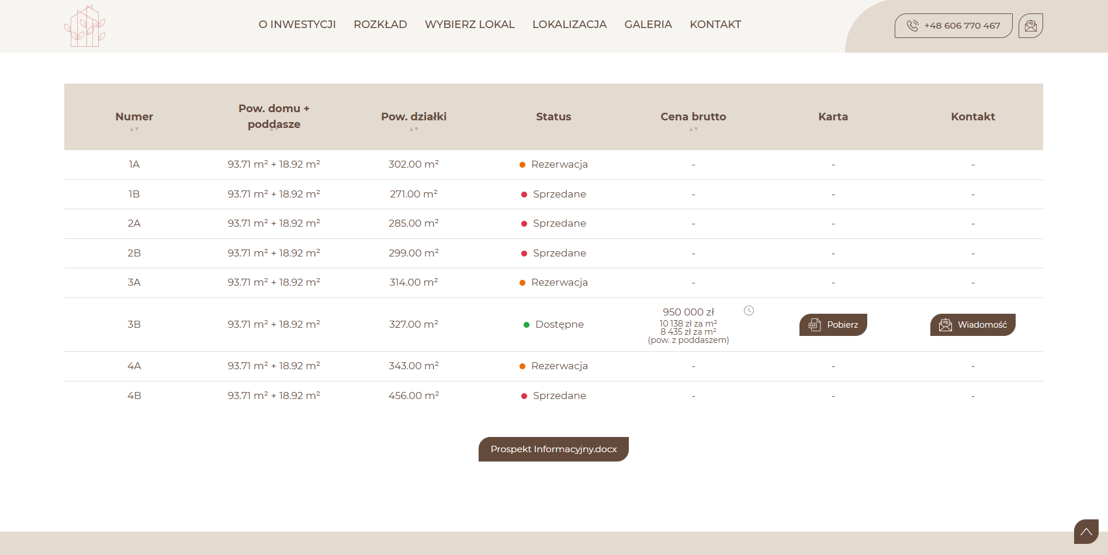Open WYBIERZ LOKAL menu item
Screen dimensions: 1108x555
470,25
